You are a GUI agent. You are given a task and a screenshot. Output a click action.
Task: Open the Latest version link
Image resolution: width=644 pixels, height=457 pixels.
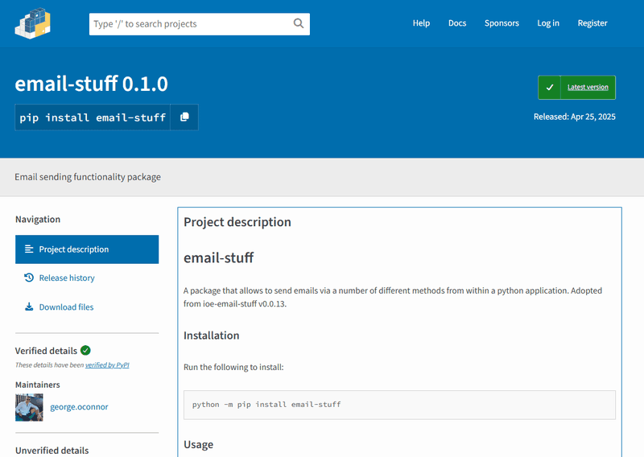tap(588, 87)
